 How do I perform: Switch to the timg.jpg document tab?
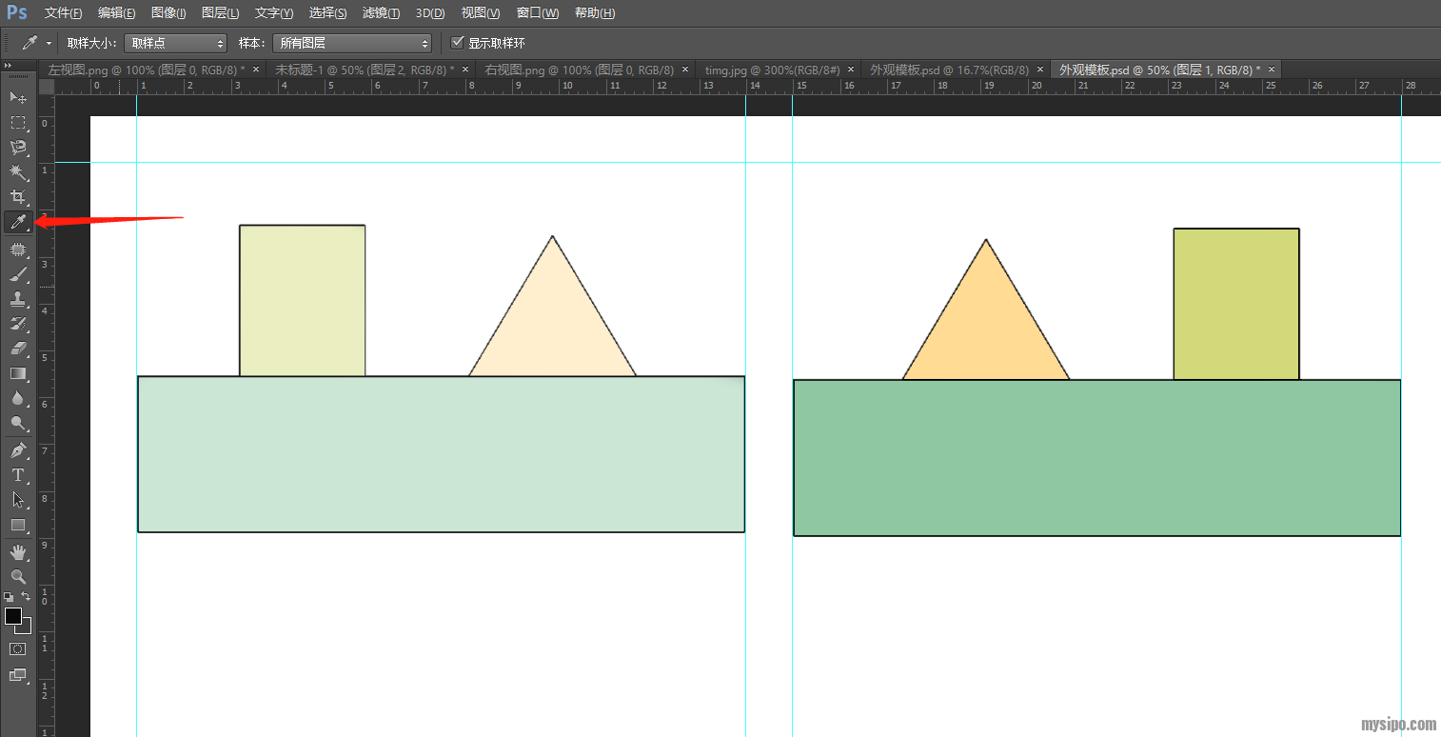771,70
